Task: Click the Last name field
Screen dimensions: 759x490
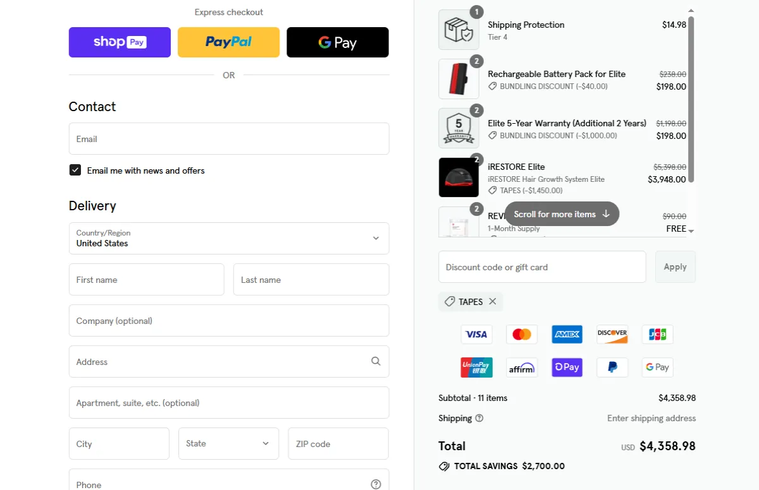Action: 311,280
